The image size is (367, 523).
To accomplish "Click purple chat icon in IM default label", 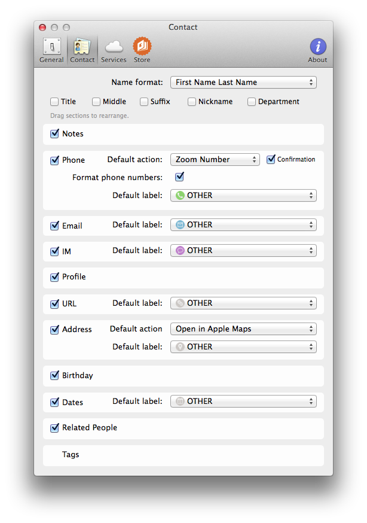I will point(180,251).
